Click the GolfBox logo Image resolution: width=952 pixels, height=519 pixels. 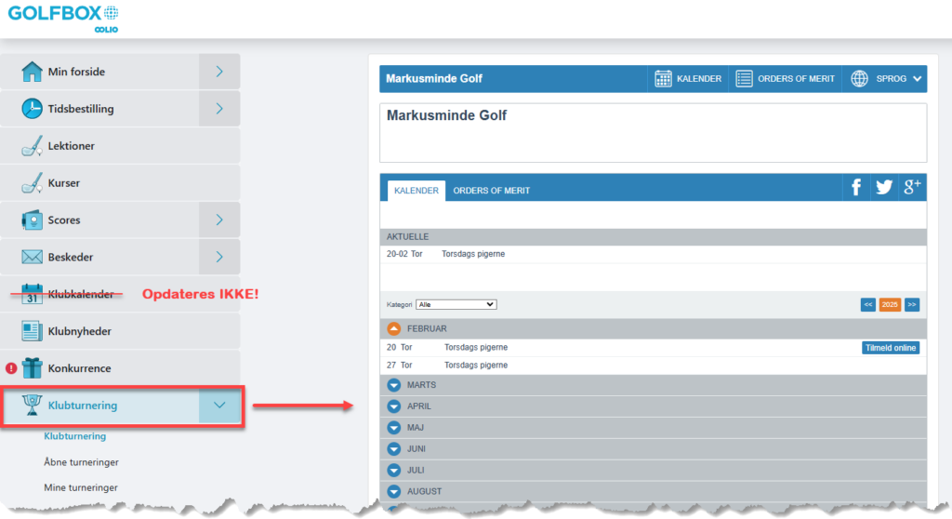click(x=63, y=19)
